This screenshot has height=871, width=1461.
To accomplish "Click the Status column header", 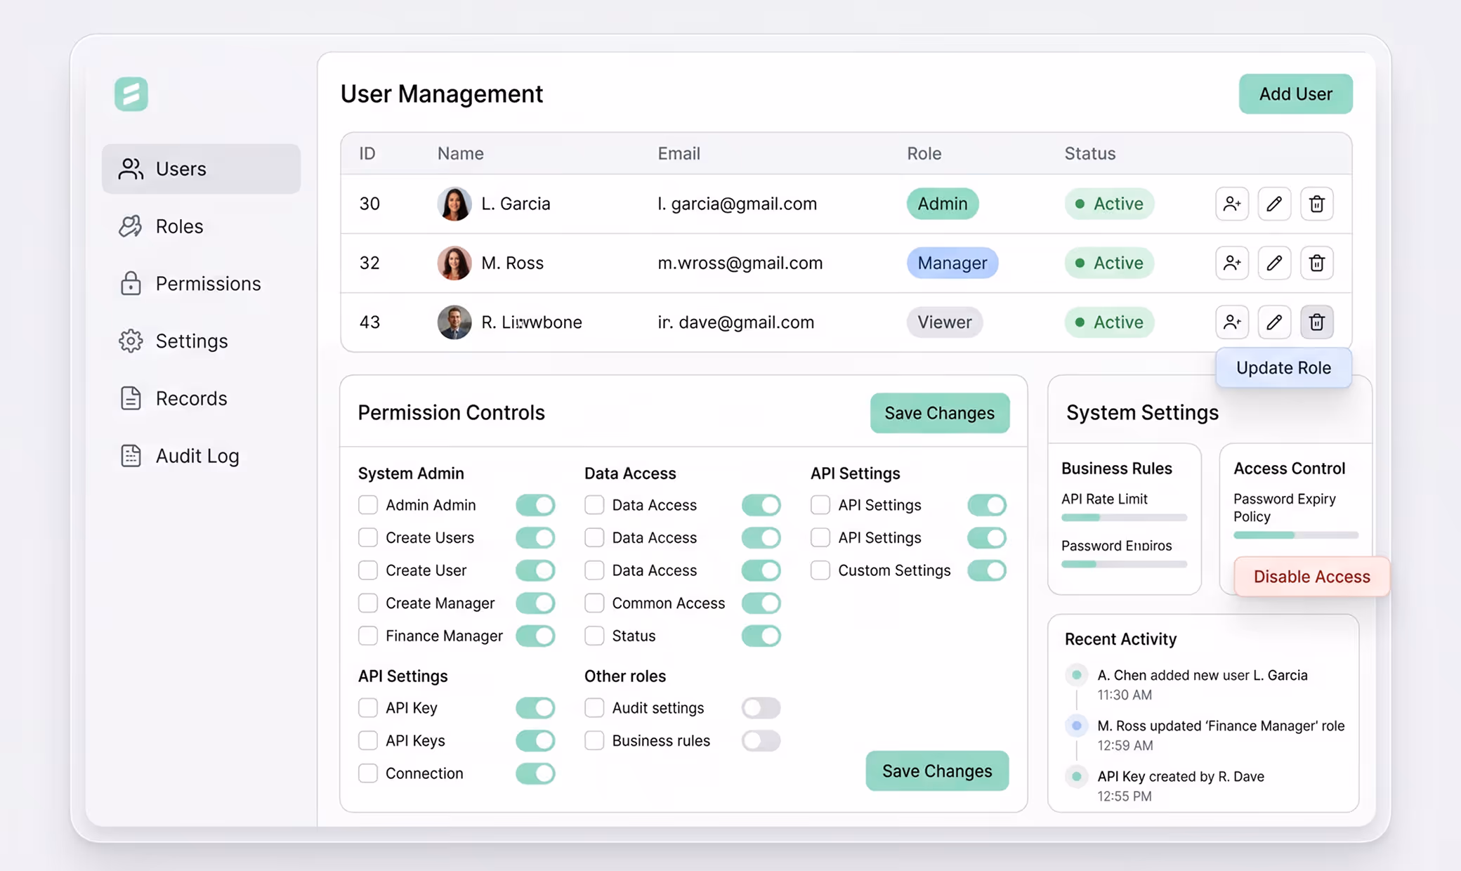I will click(1089, 153).
